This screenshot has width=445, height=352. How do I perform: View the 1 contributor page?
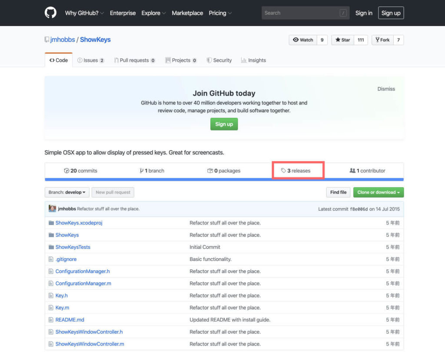coord(368,171)
